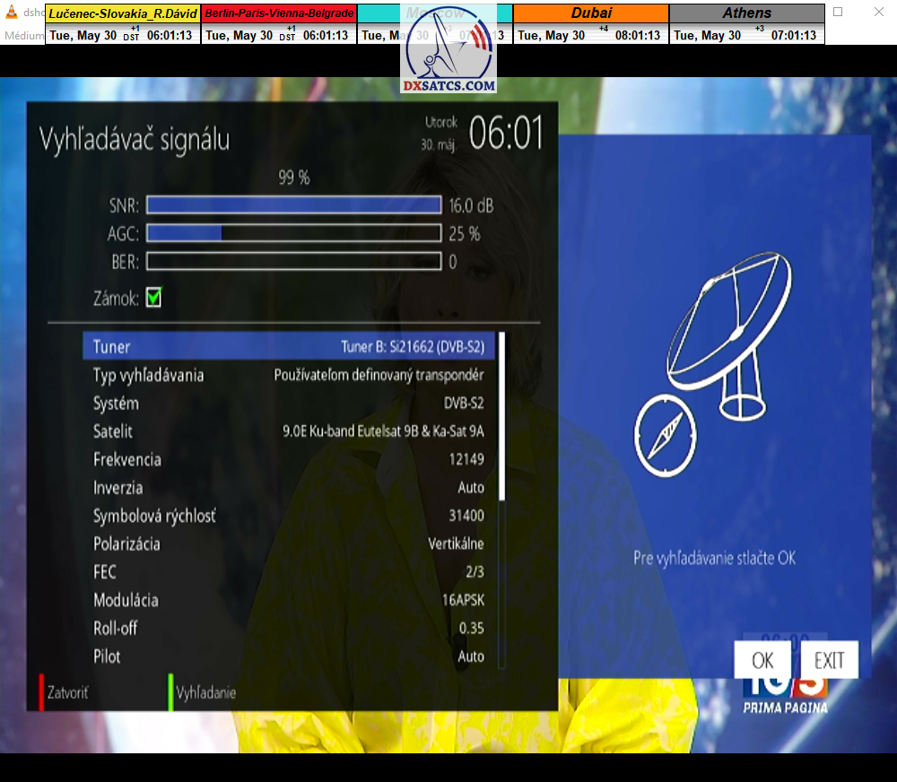
Task: Select the Typ vyhľadávania row
Action: [287, 375]
